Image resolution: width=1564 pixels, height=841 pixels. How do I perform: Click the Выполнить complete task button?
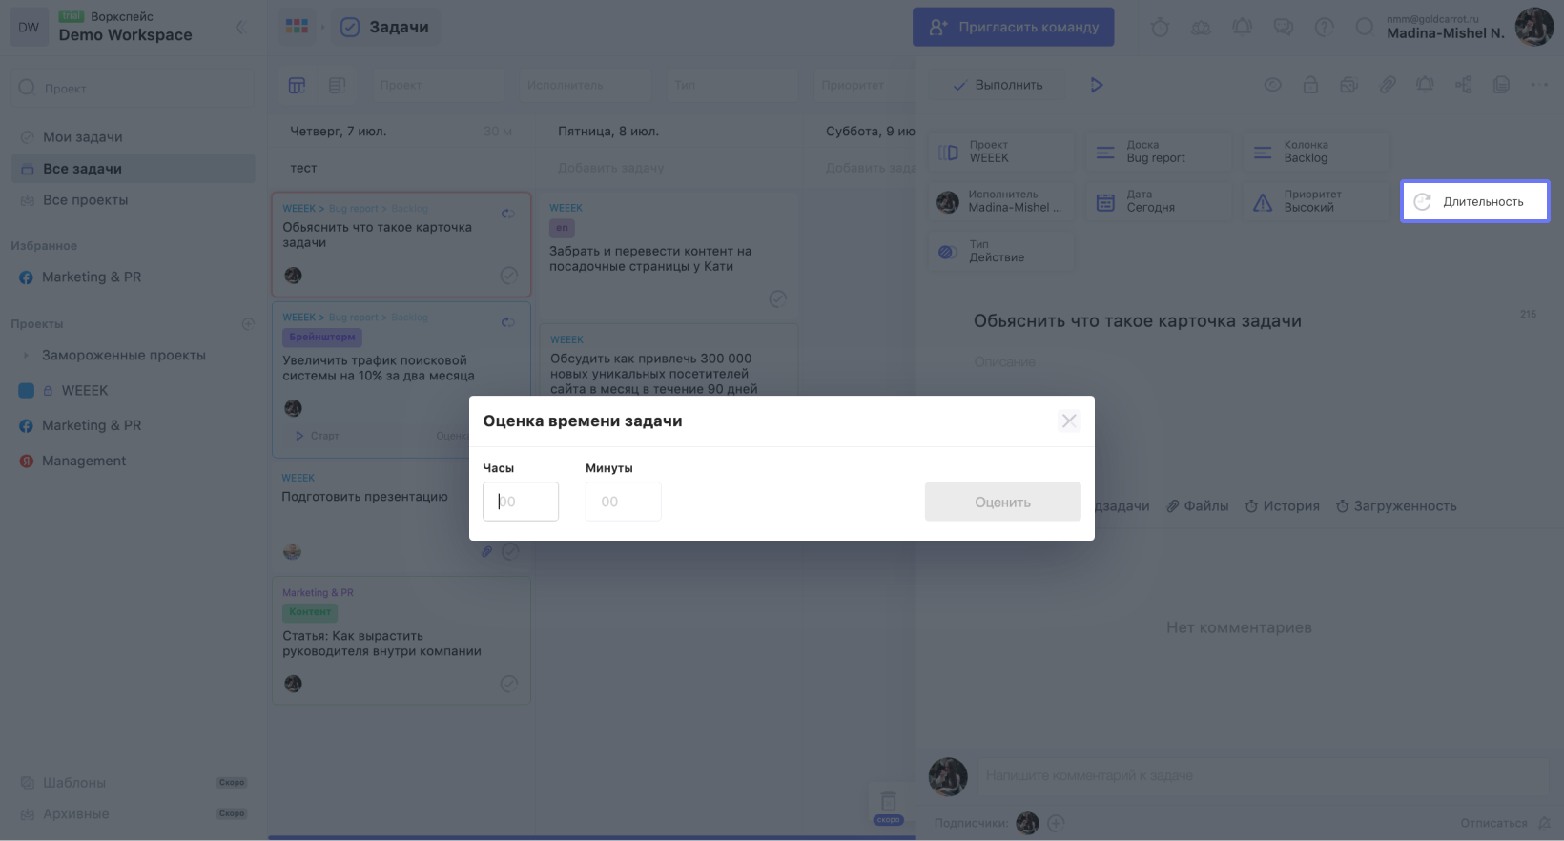[x=998, y=85]
